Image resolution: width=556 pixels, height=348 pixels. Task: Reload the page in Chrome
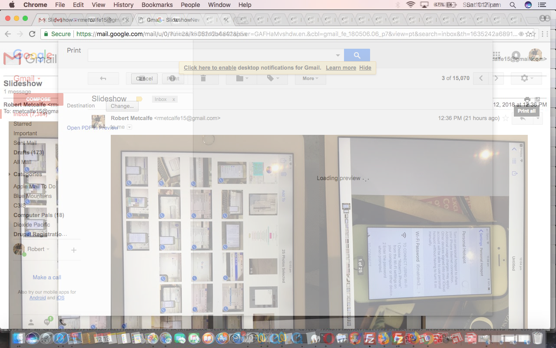pos(32,34)
